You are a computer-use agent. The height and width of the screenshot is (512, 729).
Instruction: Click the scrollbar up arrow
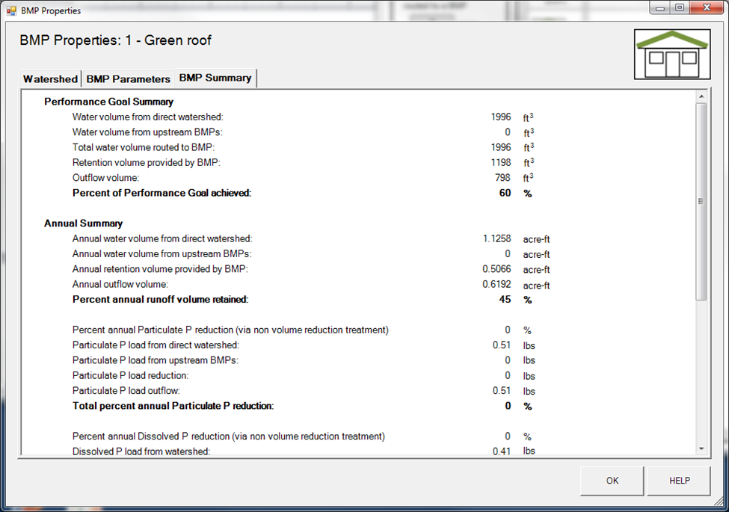tap(701, 96)
